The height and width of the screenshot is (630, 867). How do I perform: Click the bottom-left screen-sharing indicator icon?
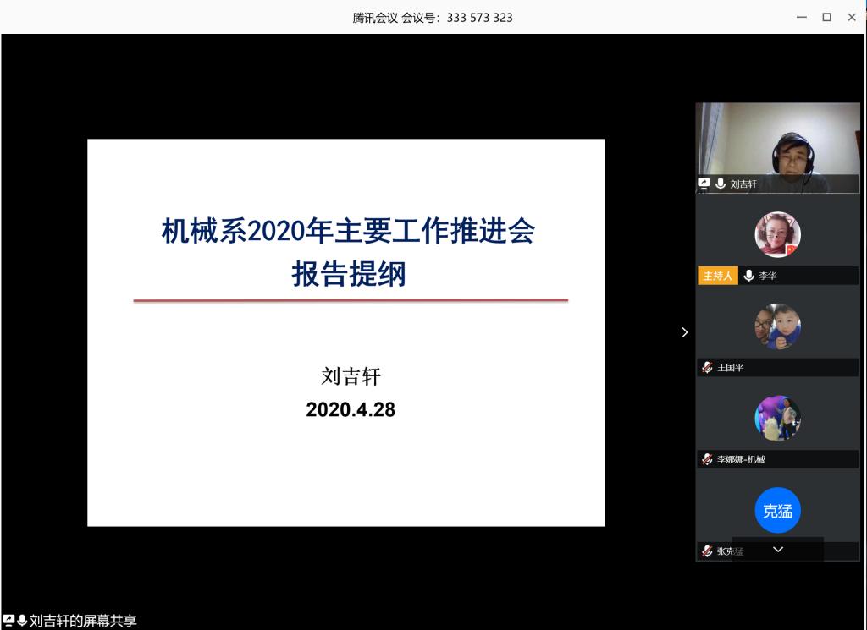(8, 621)
